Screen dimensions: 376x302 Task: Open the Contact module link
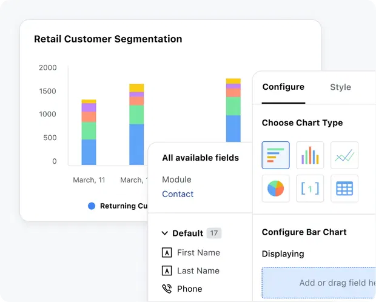pos(178,194)
